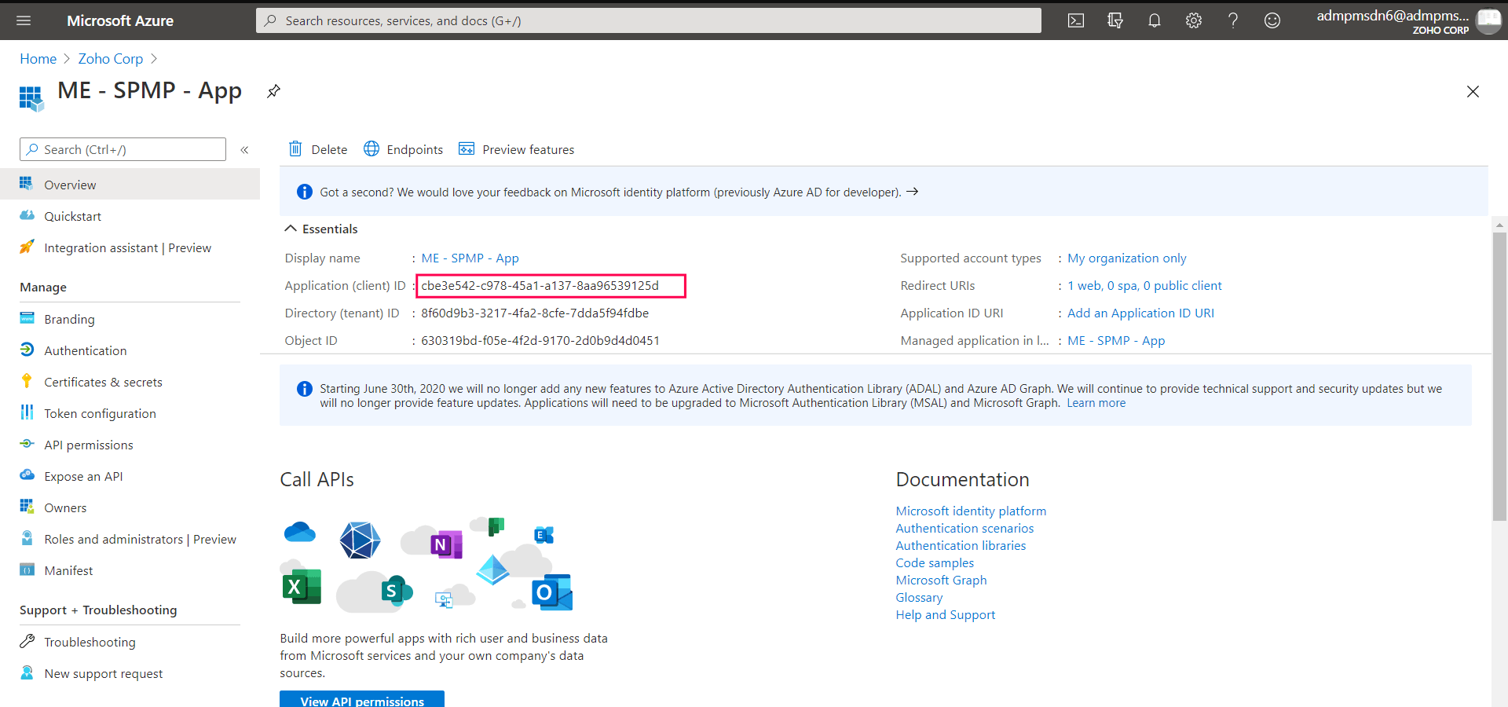
Task: Send feedback via the smiley icon
Action: (1272, 20)
